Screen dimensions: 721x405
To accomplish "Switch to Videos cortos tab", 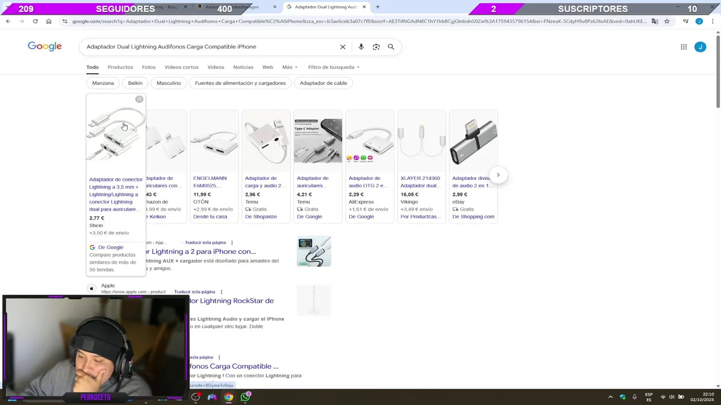I will 181,67.
